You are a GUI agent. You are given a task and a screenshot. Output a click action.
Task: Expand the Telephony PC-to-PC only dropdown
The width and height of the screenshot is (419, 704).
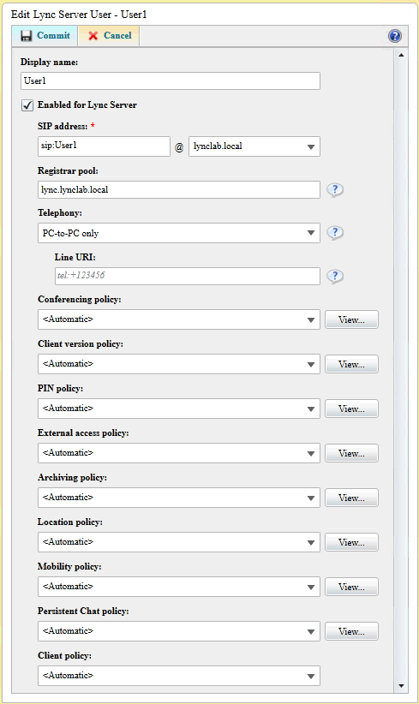[x=179, y=233]
